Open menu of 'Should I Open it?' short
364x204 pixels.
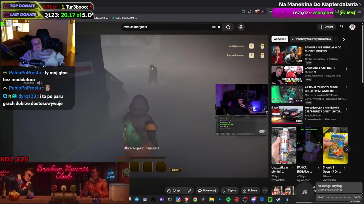click(344, 169)
